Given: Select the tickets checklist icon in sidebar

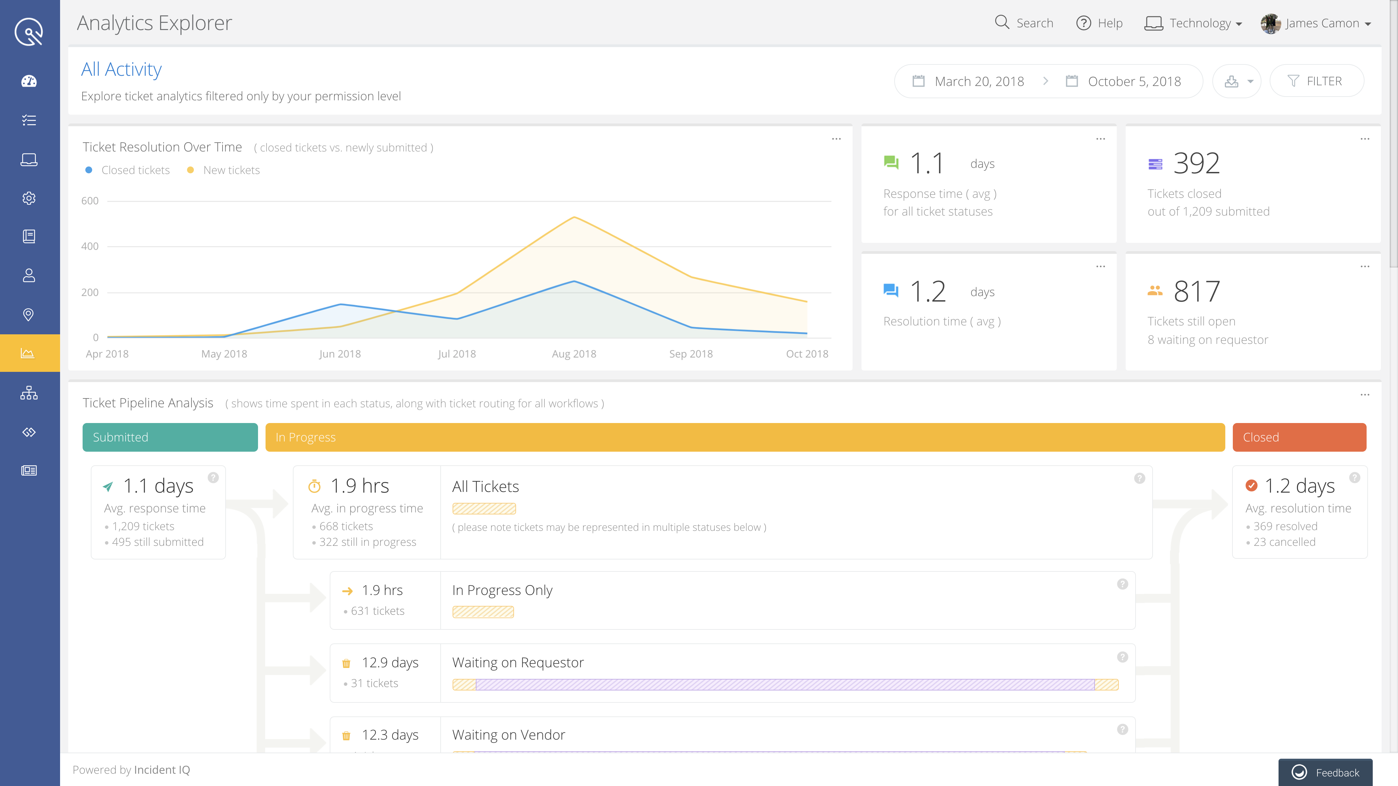Looking at the screenshot, I should (x=28, y=120).
